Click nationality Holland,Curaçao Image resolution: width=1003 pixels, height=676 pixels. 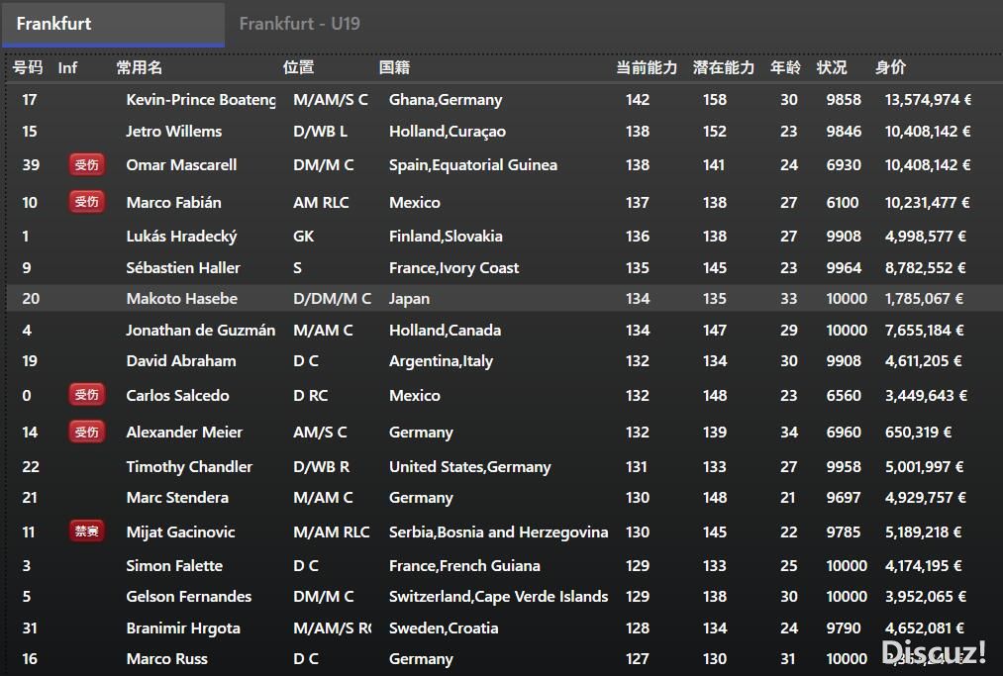pyautogui.click(x=448, y=131)
